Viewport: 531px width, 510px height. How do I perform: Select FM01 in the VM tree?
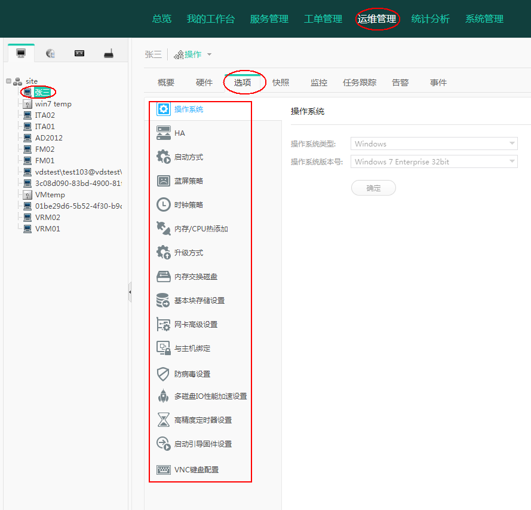45,161
